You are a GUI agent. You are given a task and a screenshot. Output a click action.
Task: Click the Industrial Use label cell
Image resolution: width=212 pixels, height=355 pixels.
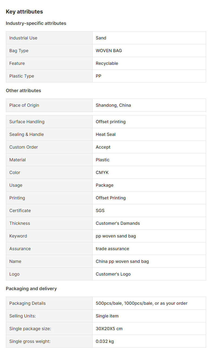click(49, 38)
